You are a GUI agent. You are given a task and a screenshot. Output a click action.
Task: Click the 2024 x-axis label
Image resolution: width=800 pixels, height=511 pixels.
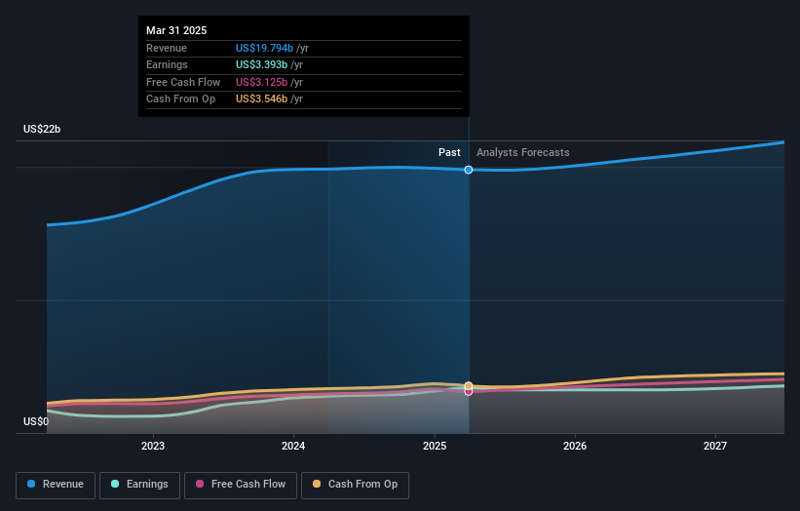click(x=293, y=446)
